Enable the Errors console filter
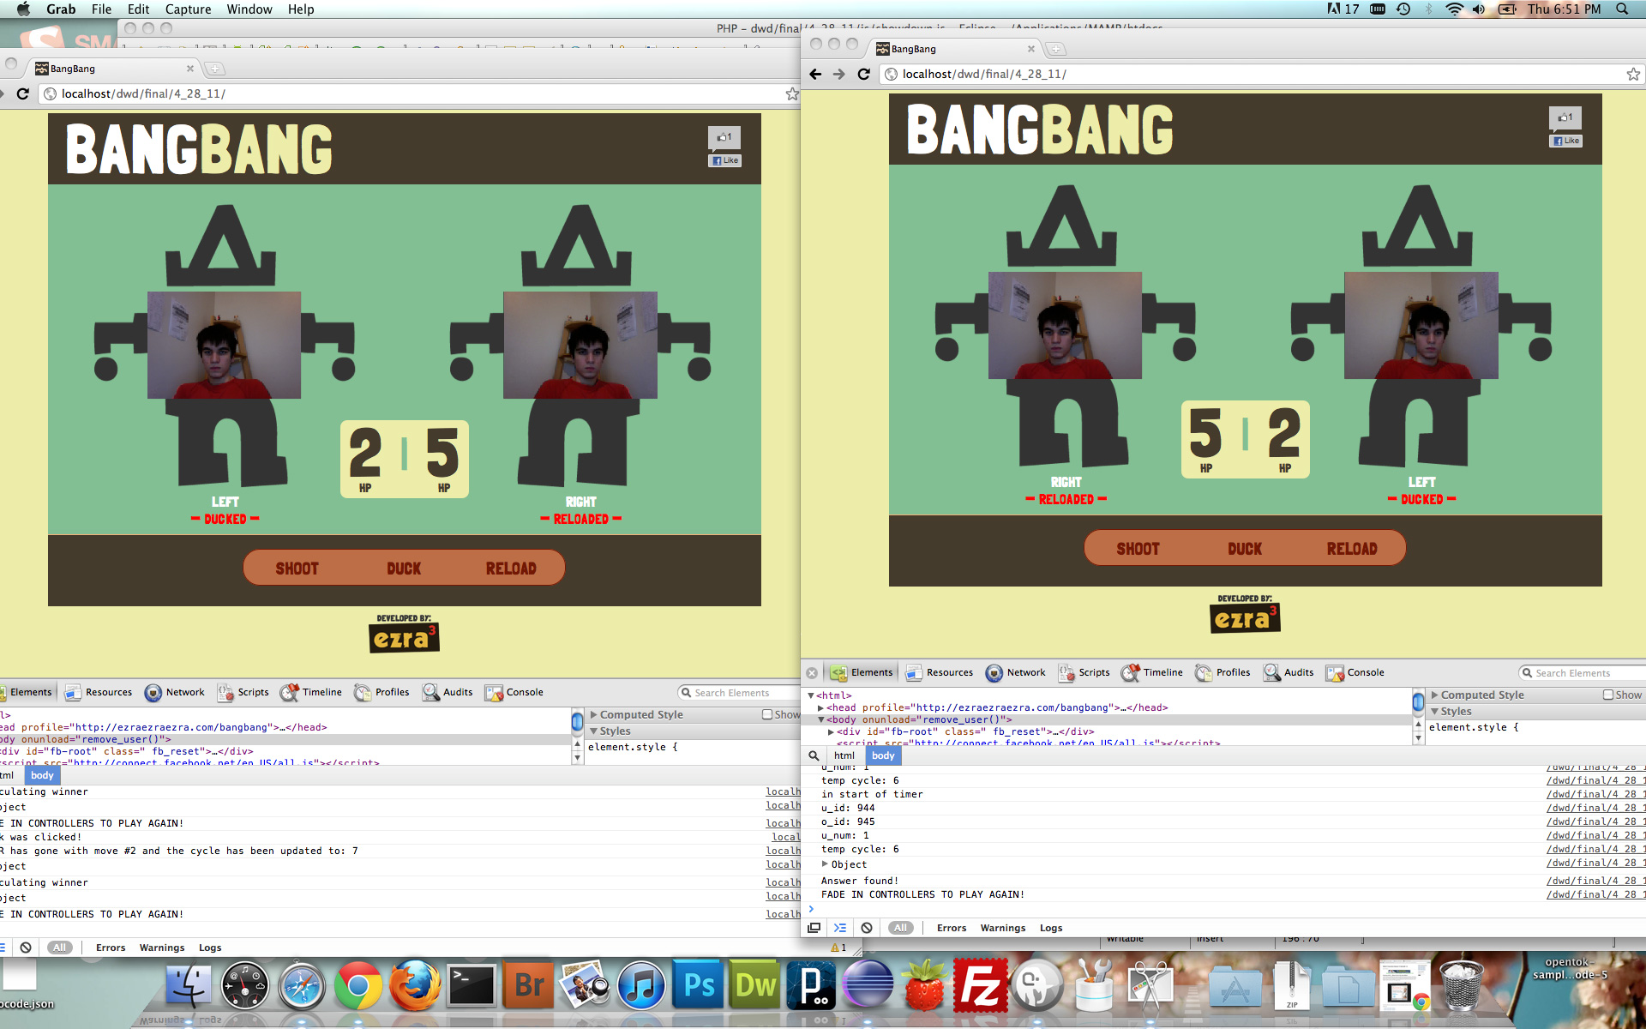Image resolution: width=1646 pixels, height=1029 pixels. (x=951, y=928)
